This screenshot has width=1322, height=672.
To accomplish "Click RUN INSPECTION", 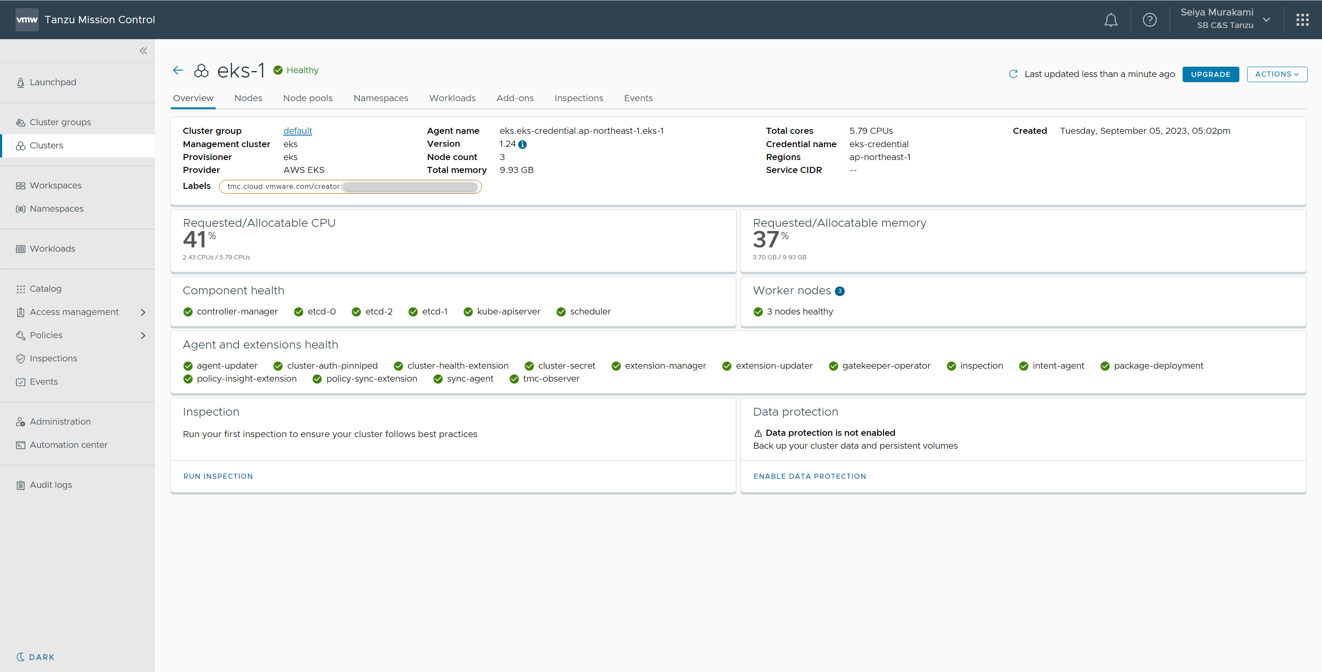I will pyautogui.click(x=218, y=476).
